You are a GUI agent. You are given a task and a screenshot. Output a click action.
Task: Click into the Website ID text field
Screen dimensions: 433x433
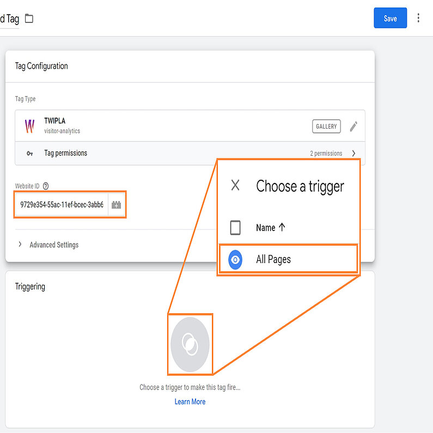[x=61, y=205]
